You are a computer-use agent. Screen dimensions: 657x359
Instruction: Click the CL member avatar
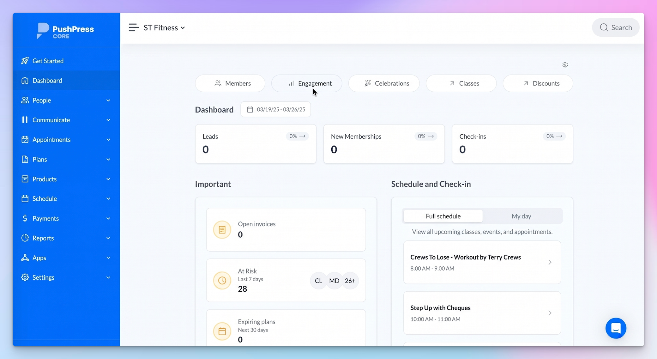318,281
